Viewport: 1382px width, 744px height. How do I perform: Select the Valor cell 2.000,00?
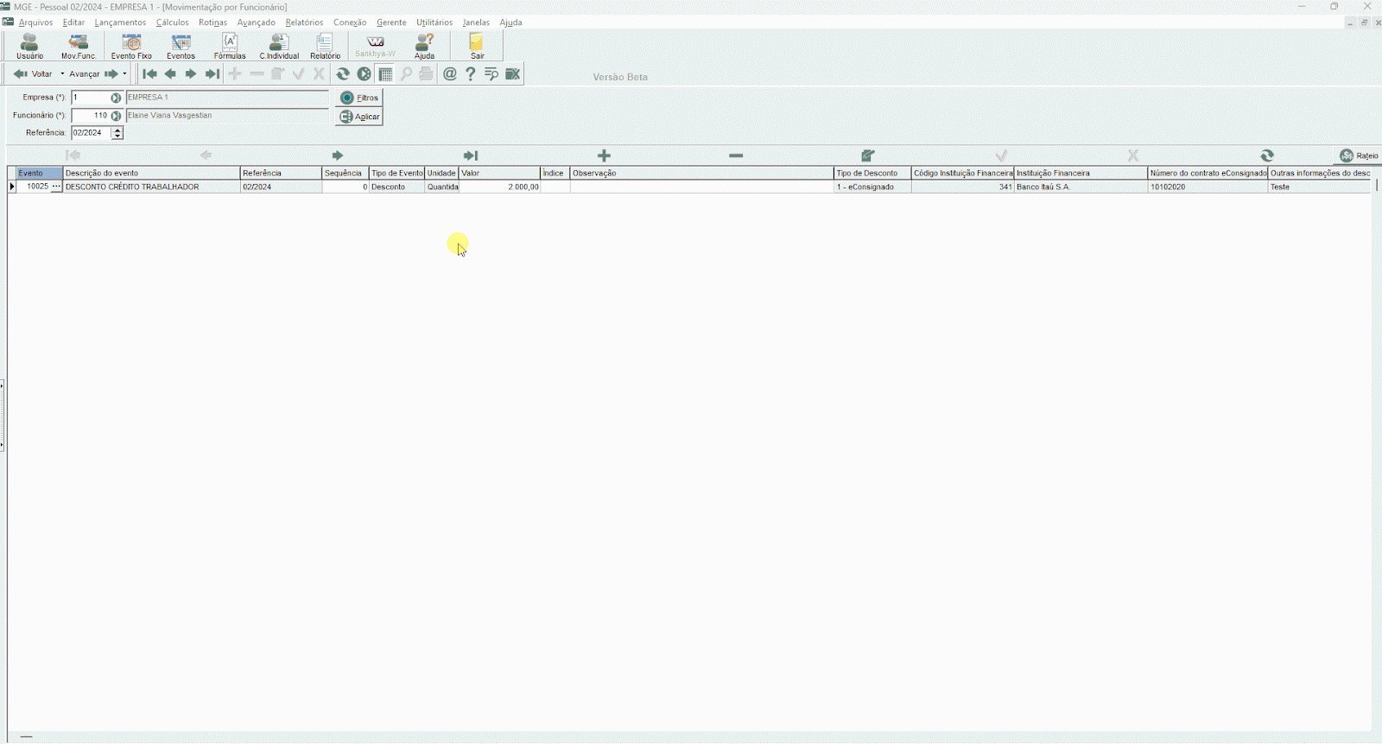[x=499, y=187]
